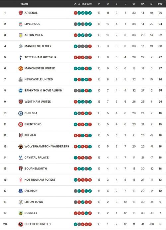Click the Brentford bee badge
The width and height of the screenshot is (166, 230).
pyautogui.click(x=21, y=124)
